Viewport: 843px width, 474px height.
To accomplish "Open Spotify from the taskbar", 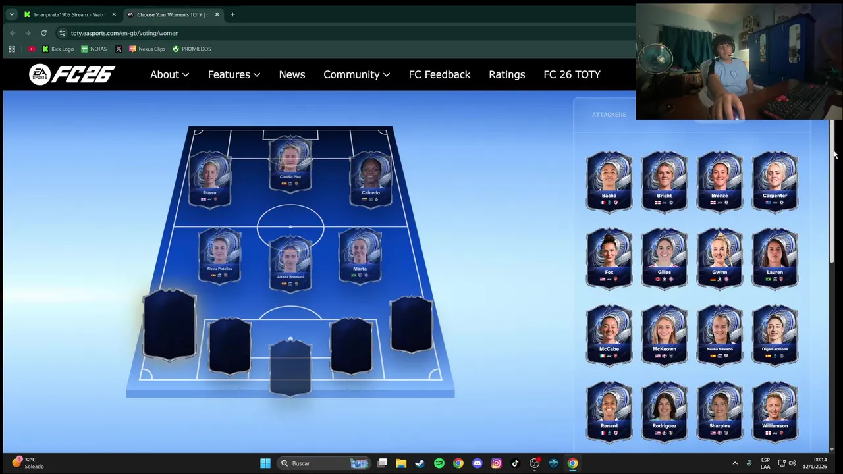I will 439,463.
